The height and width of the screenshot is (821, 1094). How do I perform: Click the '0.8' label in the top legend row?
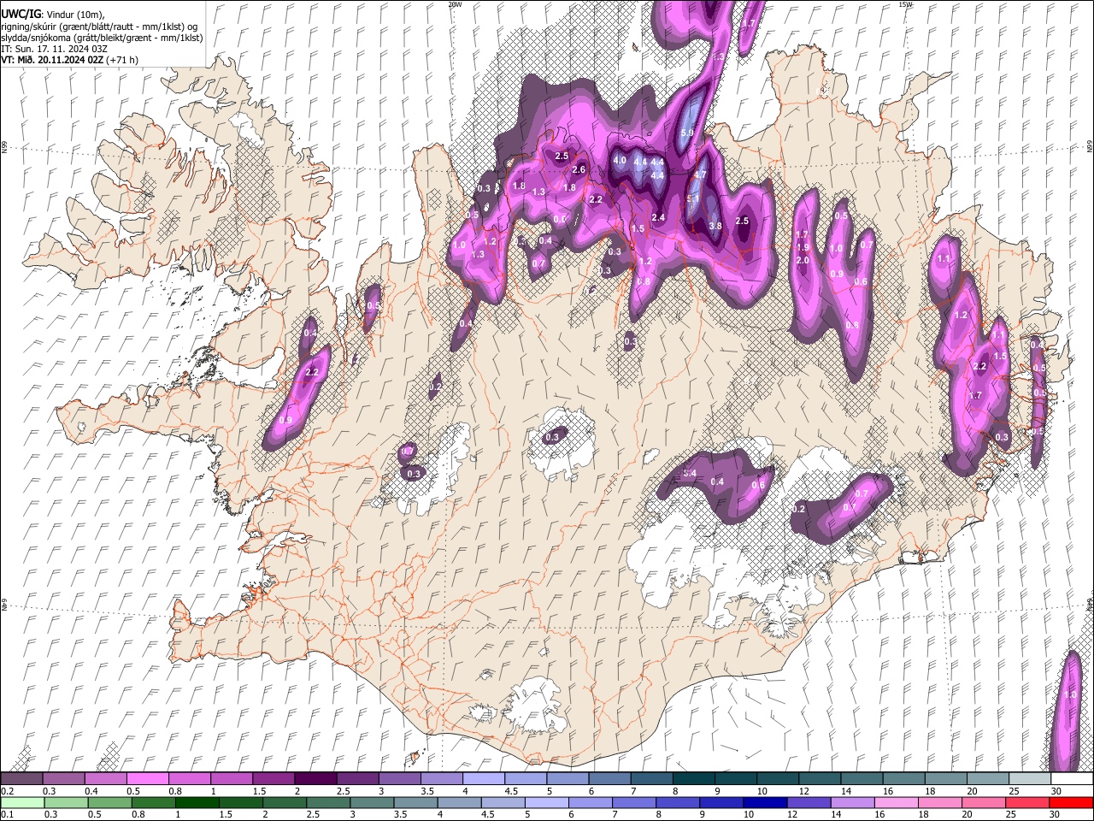pyautogui.click(x=175, y=791)
